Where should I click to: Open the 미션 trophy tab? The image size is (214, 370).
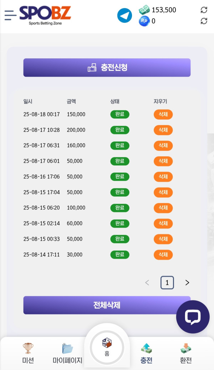tap(28, 353)
